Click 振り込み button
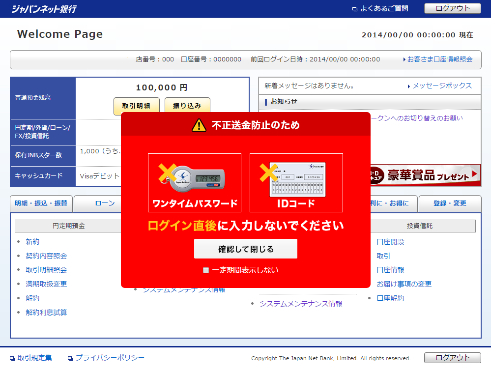Viewport: 491px width, 373px height. pyautogui.click(x=187, y=106)
